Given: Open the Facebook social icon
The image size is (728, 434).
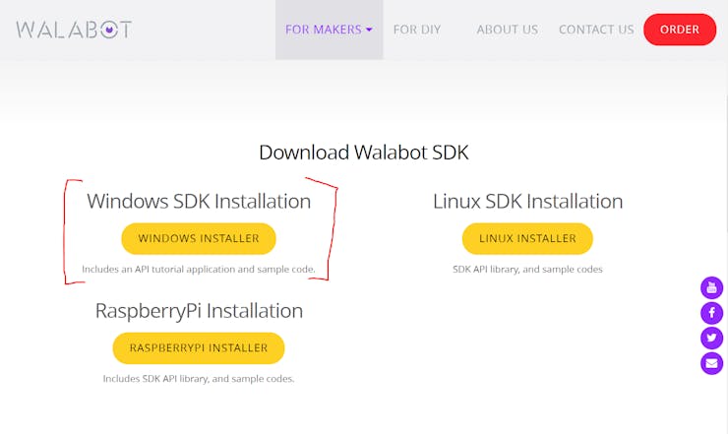Looking at the screenshot, I should 711,313.
